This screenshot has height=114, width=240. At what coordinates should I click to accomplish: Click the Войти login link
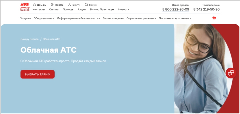point(76,5)
